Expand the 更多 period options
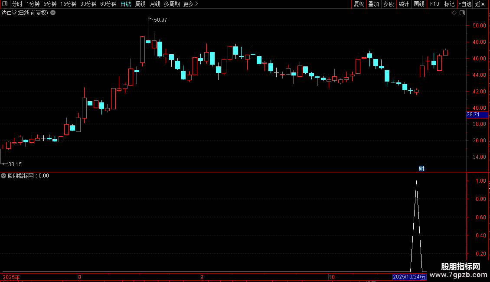The height and width of the screenshot is (282, 490). click(x=190, y=4)
